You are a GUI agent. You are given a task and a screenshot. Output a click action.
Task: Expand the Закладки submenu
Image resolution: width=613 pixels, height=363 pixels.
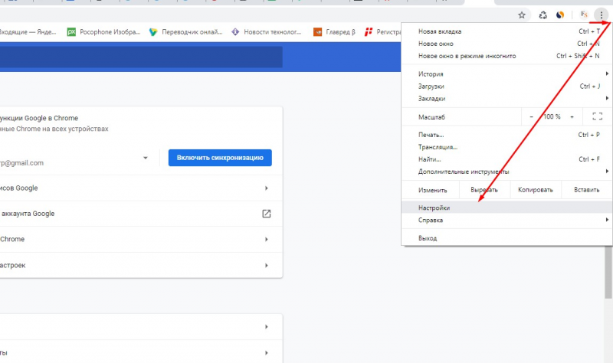click(x=506, y=99)
